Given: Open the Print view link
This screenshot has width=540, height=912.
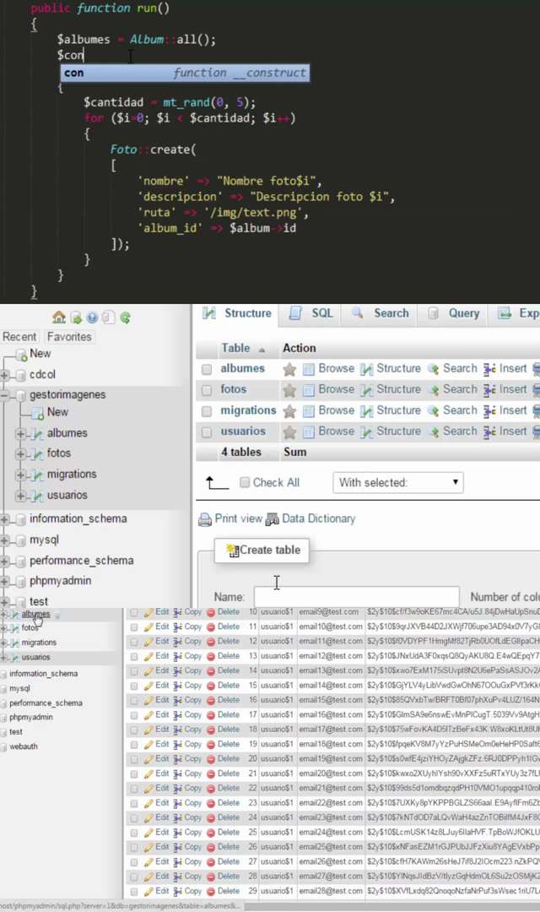Looking at the screenshot, I should point(238,518).
